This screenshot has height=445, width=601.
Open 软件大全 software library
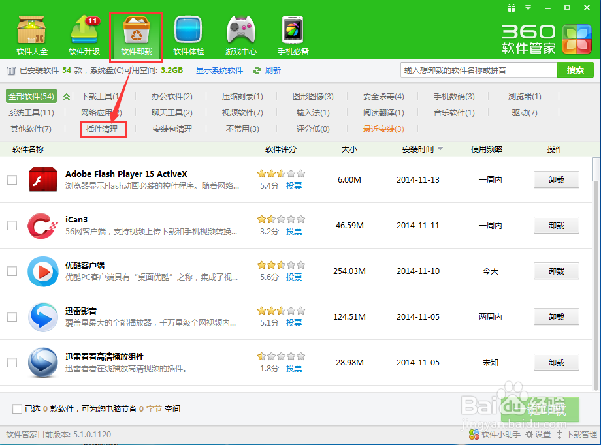click(x=32, y=35)
